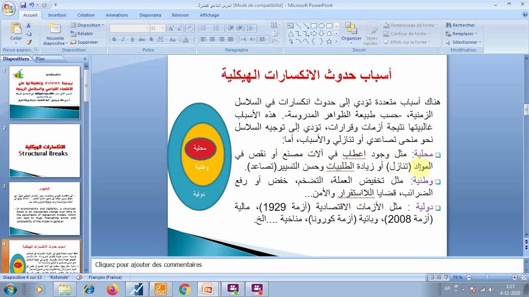
Task: Open the Remplacer dropdown
Action: 461,34
